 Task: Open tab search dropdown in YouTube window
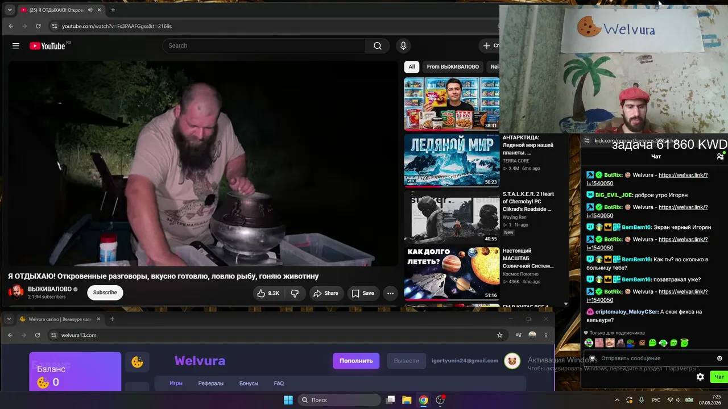(x=10, y=10)
